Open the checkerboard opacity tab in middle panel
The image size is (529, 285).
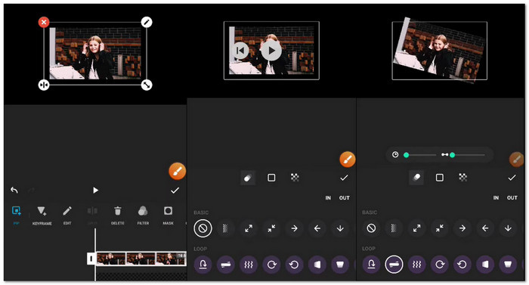click(295, 178)
